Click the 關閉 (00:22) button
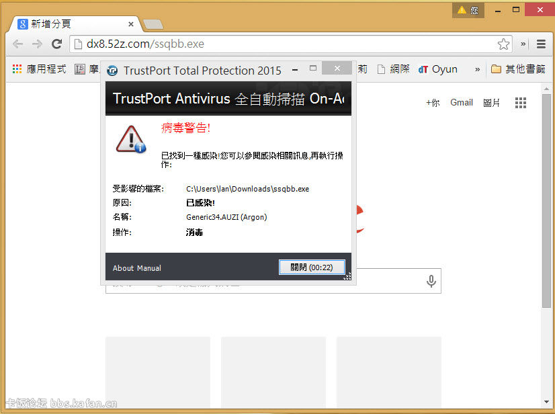The image size is (555, 414). point(312,267)
